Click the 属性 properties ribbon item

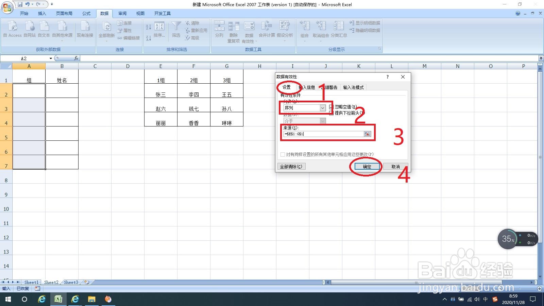[125, 30]
